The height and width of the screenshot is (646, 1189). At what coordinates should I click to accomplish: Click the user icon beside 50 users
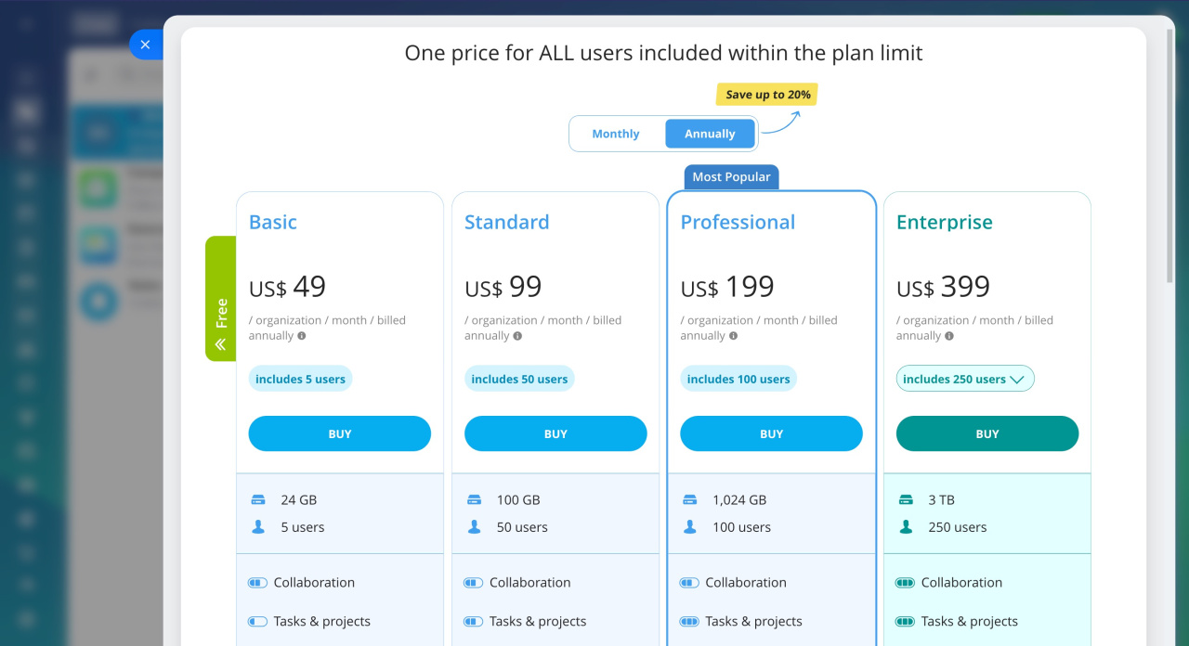click(x=474, y=527)
